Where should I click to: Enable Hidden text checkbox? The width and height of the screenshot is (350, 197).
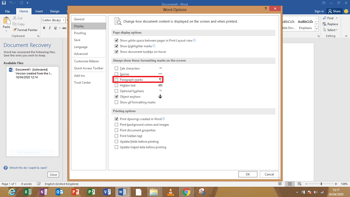(116, 85)
